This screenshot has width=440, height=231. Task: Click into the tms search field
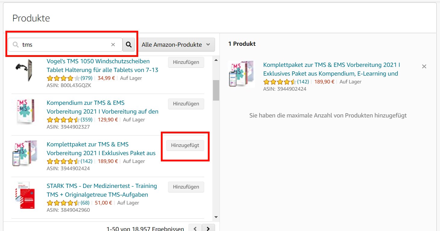tap(65, 45)
